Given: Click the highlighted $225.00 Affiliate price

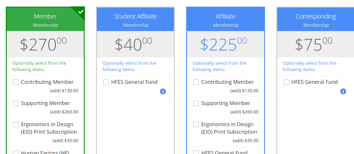Looking at the screenshot, I should point(223,44).
